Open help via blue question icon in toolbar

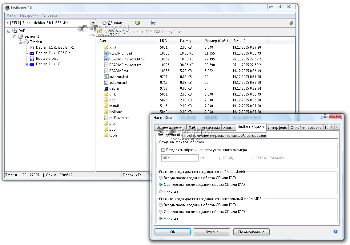point(153,22)
